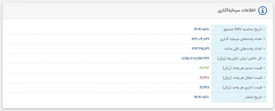Click the remaining units value ۲۷۳,۹۹۵,۱۳۱
Image resolution: width=275 pixels, height=111 pixels.
(x=201, y=48)
